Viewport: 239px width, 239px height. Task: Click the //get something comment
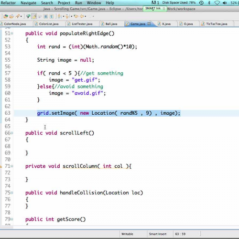tap(101, 73)
